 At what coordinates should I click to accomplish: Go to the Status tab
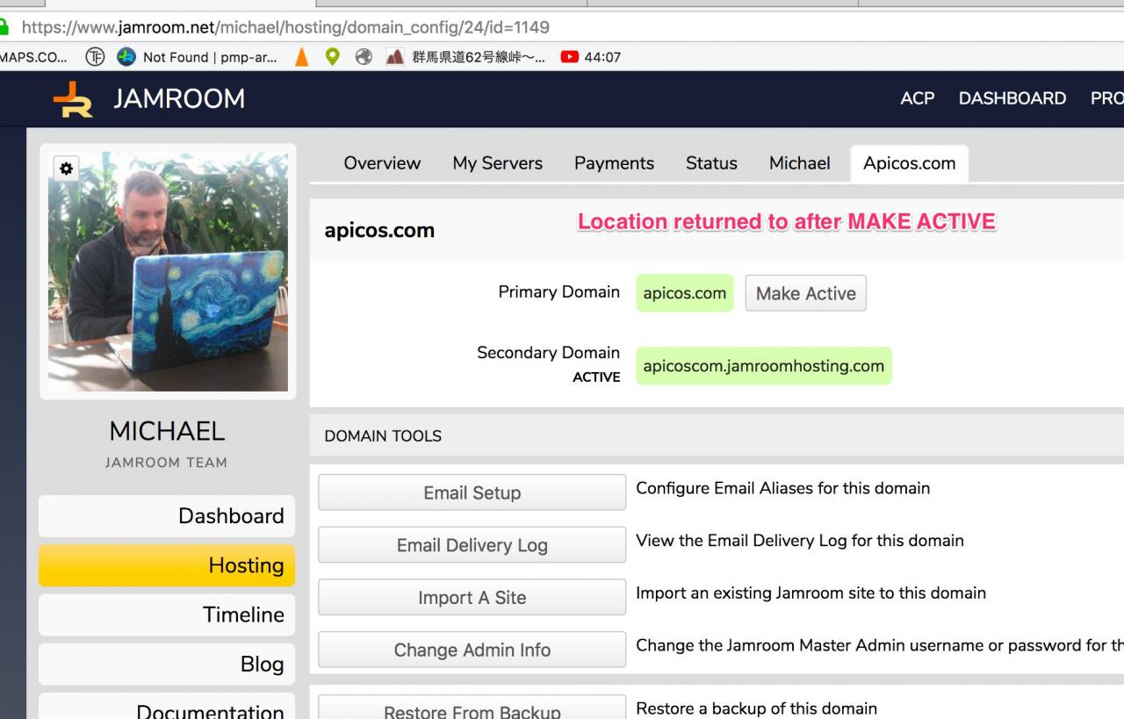(711, 163)
